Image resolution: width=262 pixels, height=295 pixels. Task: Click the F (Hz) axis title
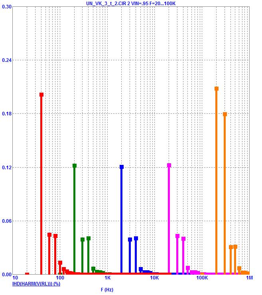coord(107,290)
